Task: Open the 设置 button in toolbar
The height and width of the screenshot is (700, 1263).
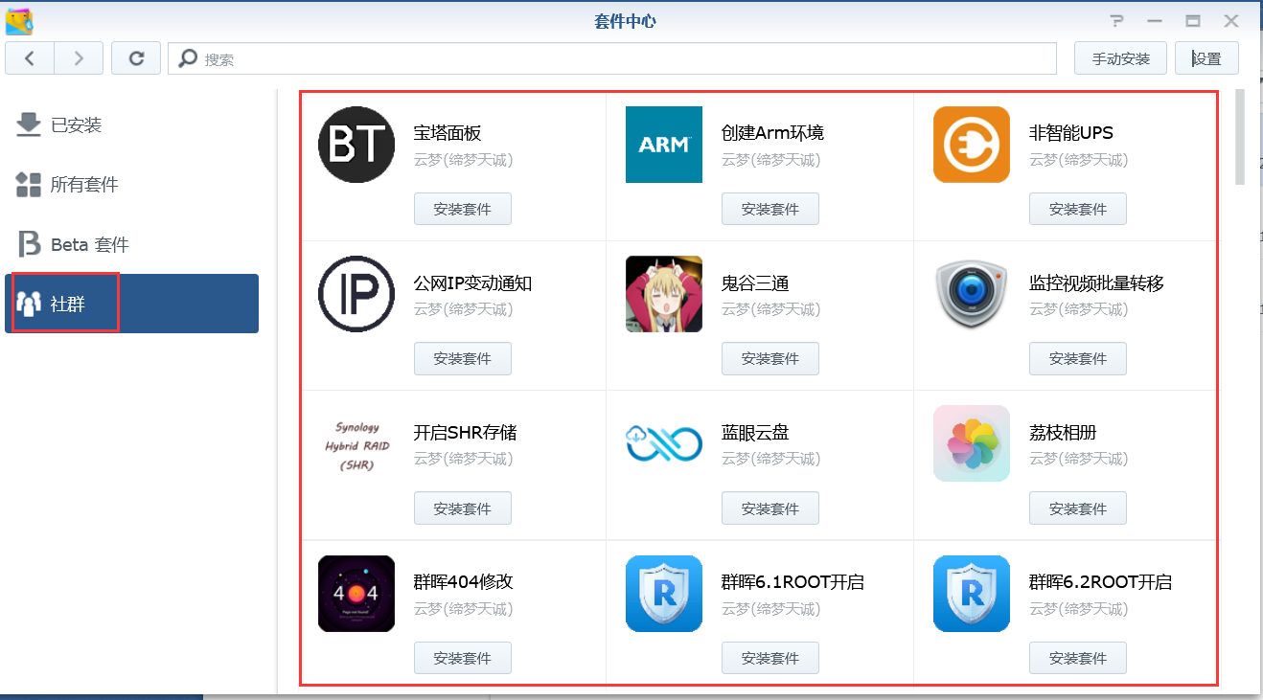Action: point(1206,58)
